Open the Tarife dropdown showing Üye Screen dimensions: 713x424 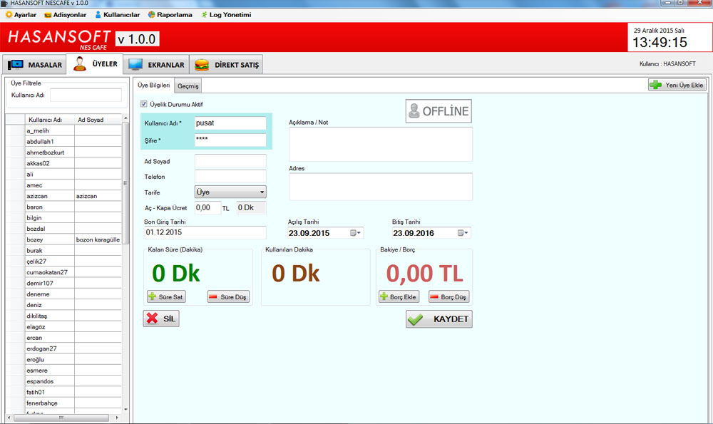click(x=230, y=192)
